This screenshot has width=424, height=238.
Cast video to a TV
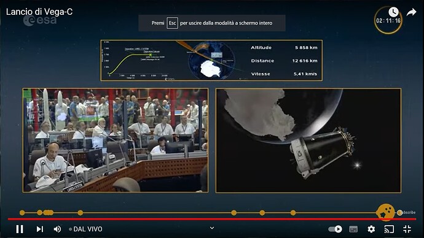pos(389,229)
